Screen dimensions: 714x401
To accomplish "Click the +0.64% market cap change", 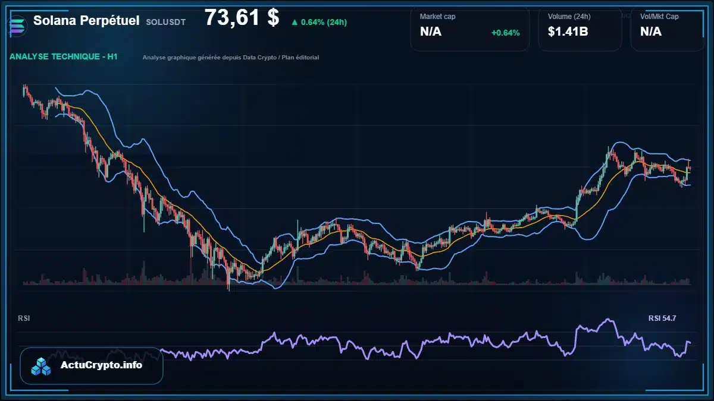I will 505,33.
